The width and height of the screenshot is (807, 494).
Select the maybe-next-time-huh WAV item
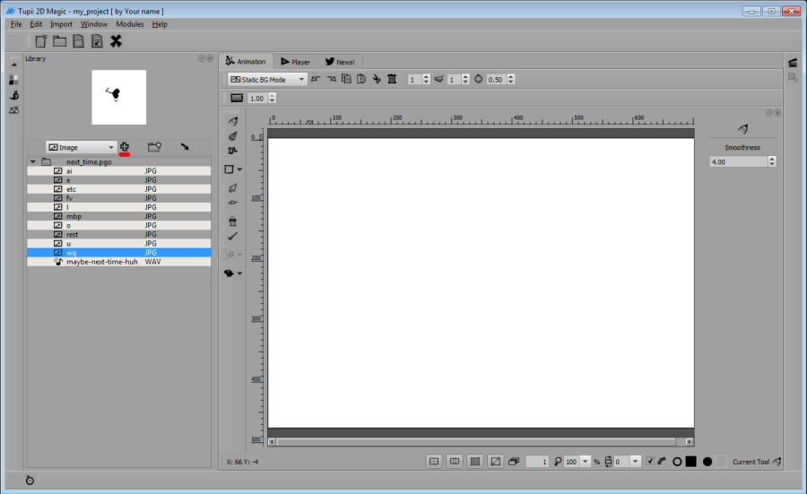pyautogui.click(x=101, y=262)
